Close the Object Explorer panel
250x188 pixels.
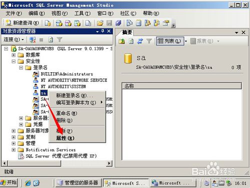109,31
